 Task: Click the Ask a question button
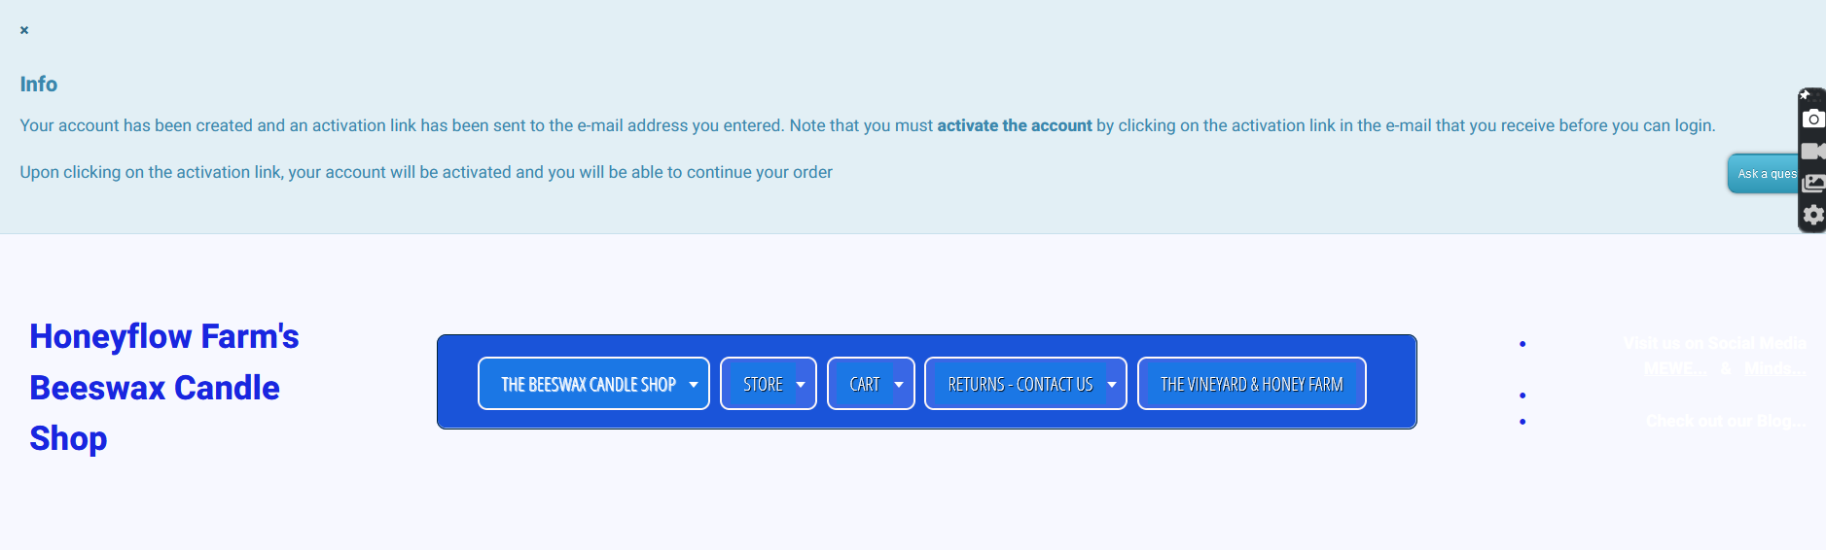1764,174
